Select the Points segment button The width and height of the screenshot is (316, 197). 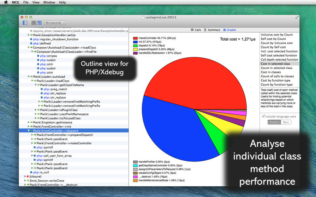tap(274, 122)
